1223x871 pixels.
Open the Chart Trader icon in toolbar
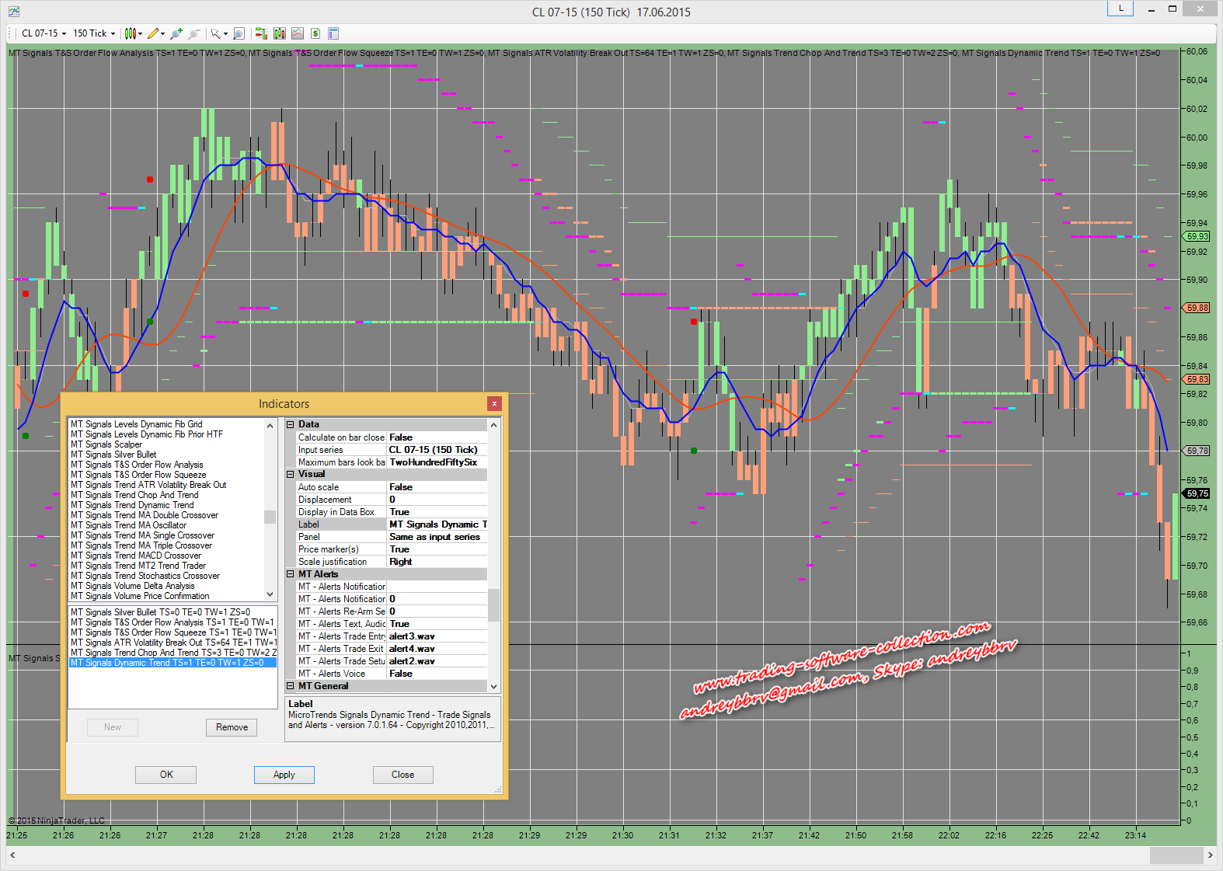[261, 33]
